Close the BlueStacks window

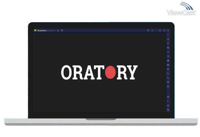[164, 30]
